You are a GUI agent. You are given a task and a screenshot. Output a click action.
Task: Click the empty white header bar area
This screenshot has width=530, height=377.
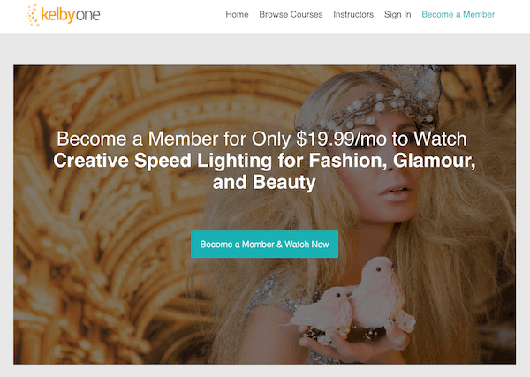[x=163, y=16]
